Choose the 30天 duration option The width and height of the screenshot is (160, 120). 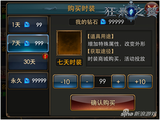(x=28, y=62)
